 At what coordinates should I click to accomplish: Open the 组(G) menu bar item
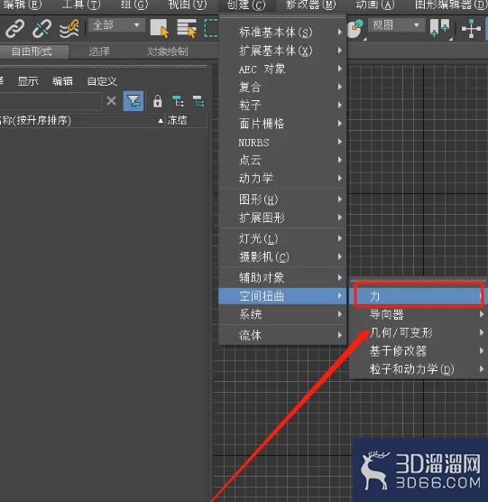134,5
